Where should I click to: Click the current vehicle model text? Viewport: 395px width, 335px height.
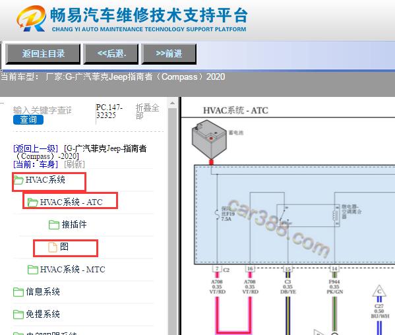(113, 76)
